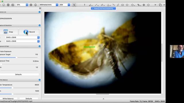This screenshot has height=103, width=184.
Task: Click Defaults under Exposure & Gain
Action: [18, 74]
